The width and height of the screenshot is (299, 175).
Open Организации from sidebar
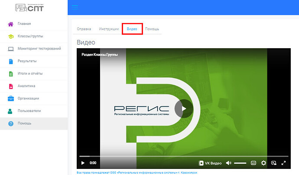(x=28, y=98)
